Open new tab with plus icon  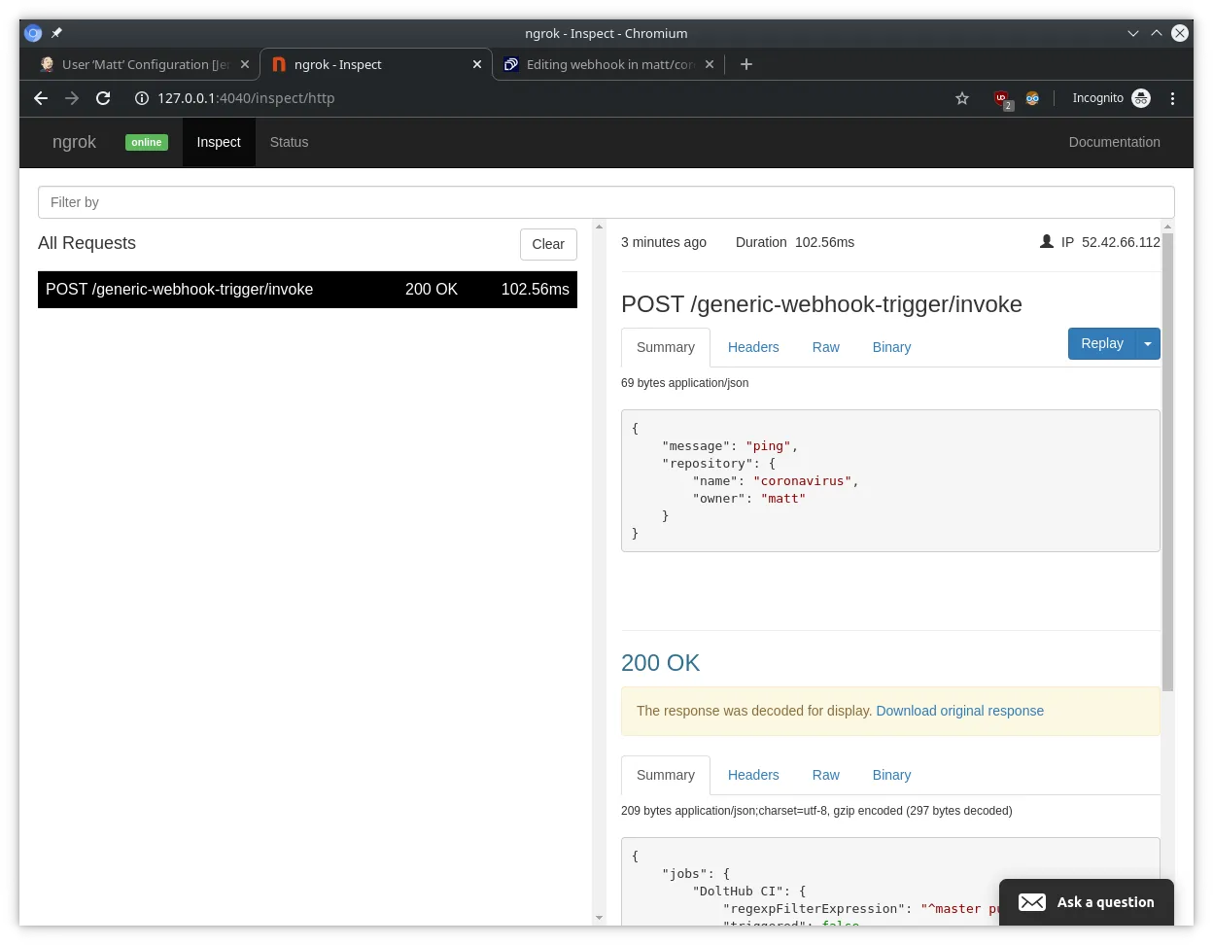[x=746, y=64]
